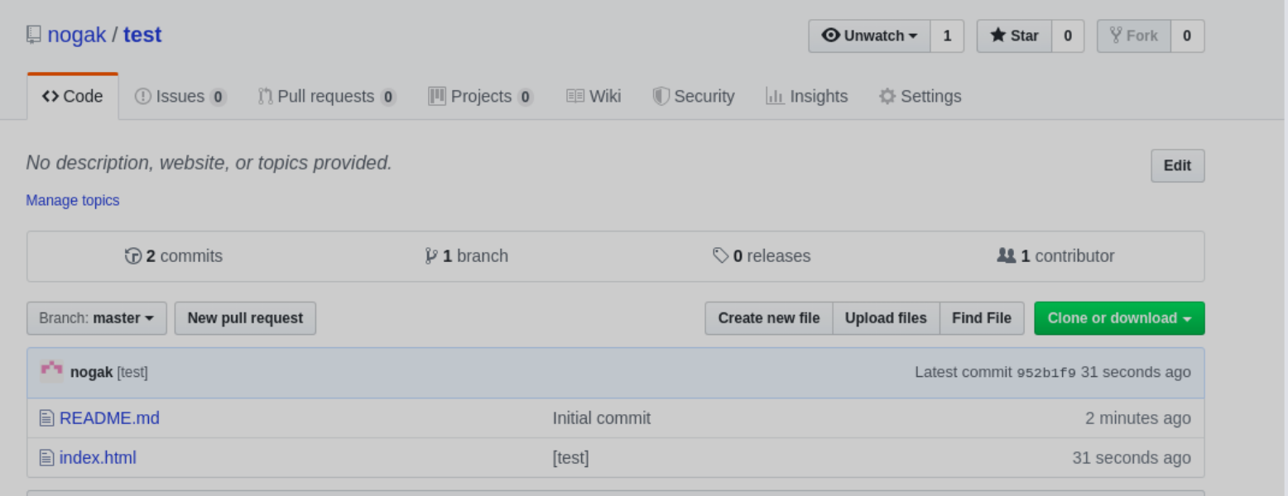
Task: Open the [test] message in latest commit bar
Action: tap(132, 373)
